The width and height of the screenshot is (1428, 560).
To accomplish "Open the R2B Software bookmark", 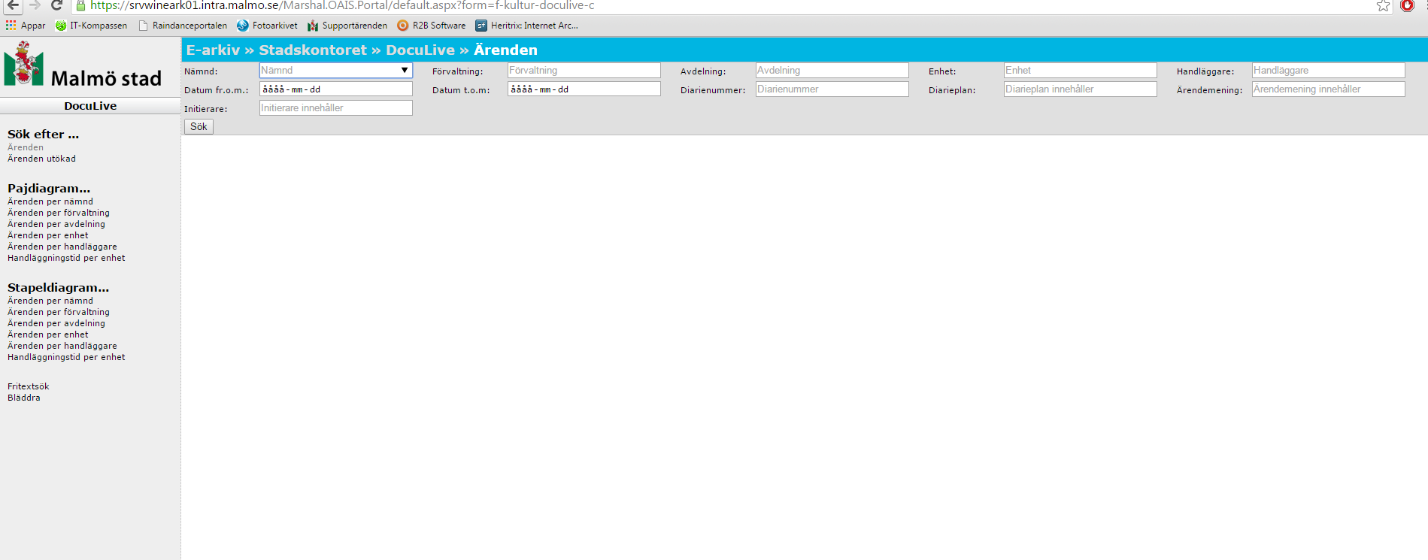I will coord(432,26).
